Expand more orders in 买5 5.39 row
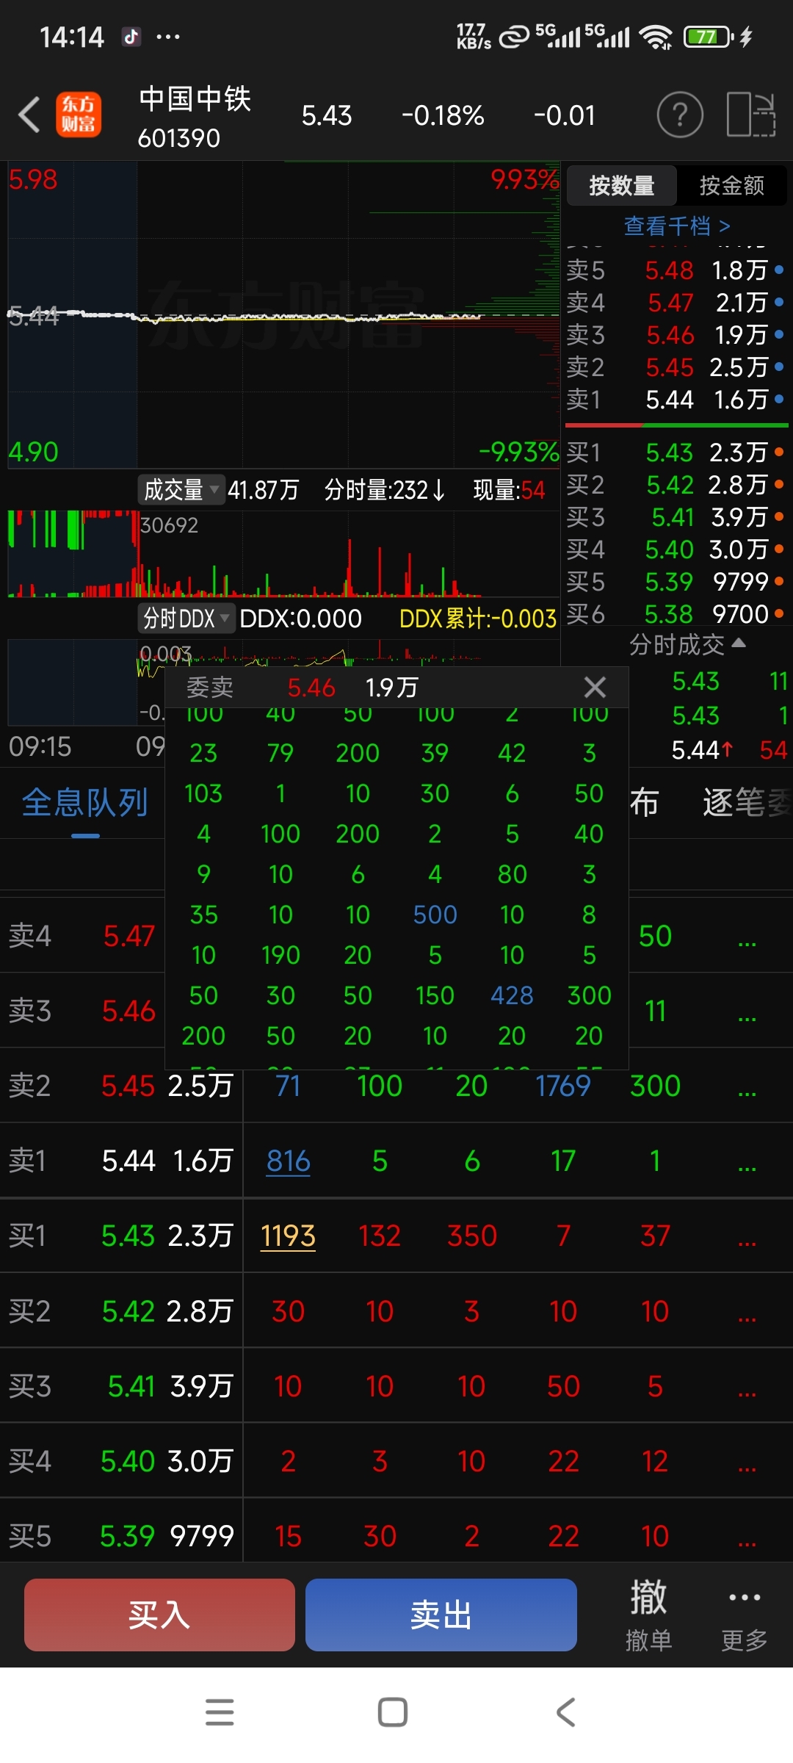Screen dimensions: 793x1763 [747, 1542]
